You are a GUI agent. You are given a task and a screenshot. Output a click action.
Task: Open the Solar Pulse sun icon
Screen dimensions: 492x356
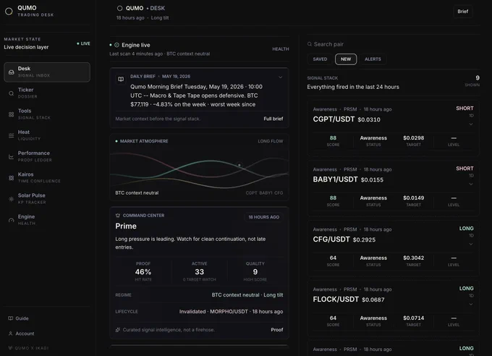12,199
